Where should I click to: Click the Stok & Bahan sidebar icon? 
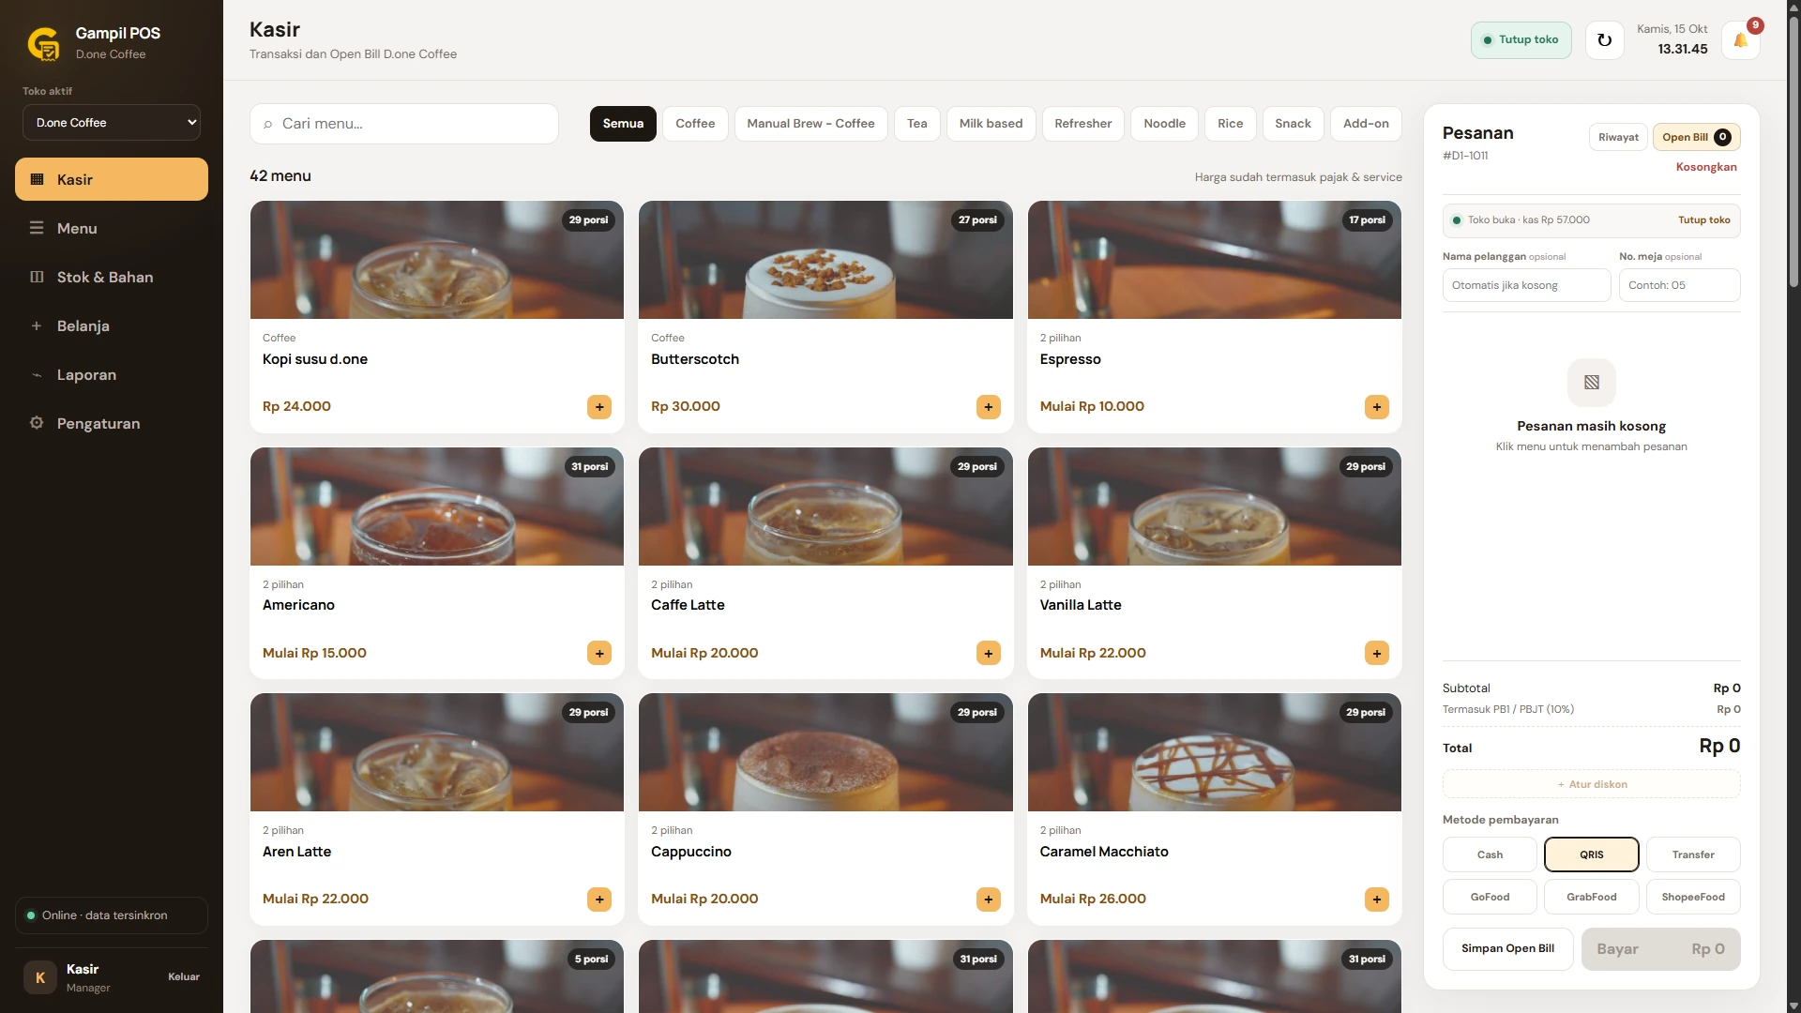point(37,277)
